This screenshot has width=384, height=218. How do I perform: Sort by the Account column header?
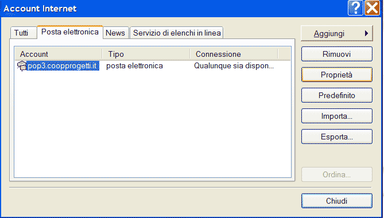click(x=59, y=54)
